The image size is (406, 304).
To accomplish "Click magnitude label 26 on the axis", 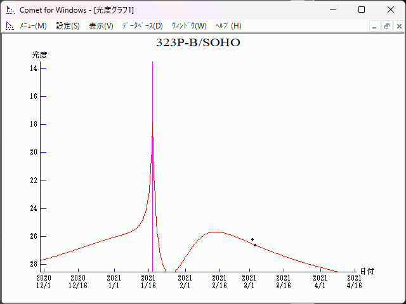I will 34,236.
